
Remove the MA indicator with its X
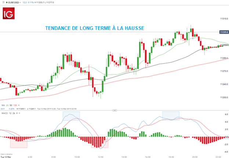[19, 105]
